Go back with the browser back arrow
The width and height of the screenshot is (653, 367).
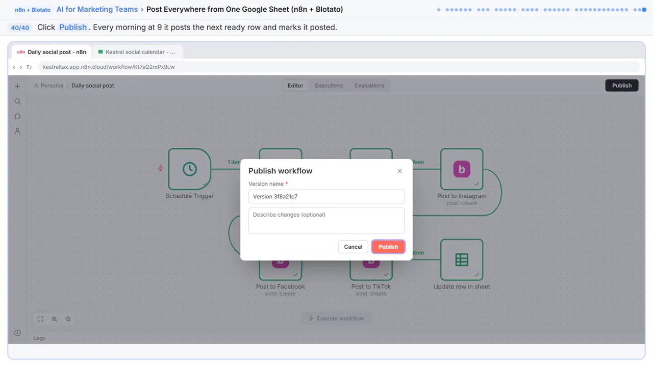click(14, 67)
